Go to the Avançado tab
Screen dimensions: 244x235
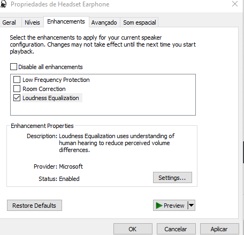[104, 22]
